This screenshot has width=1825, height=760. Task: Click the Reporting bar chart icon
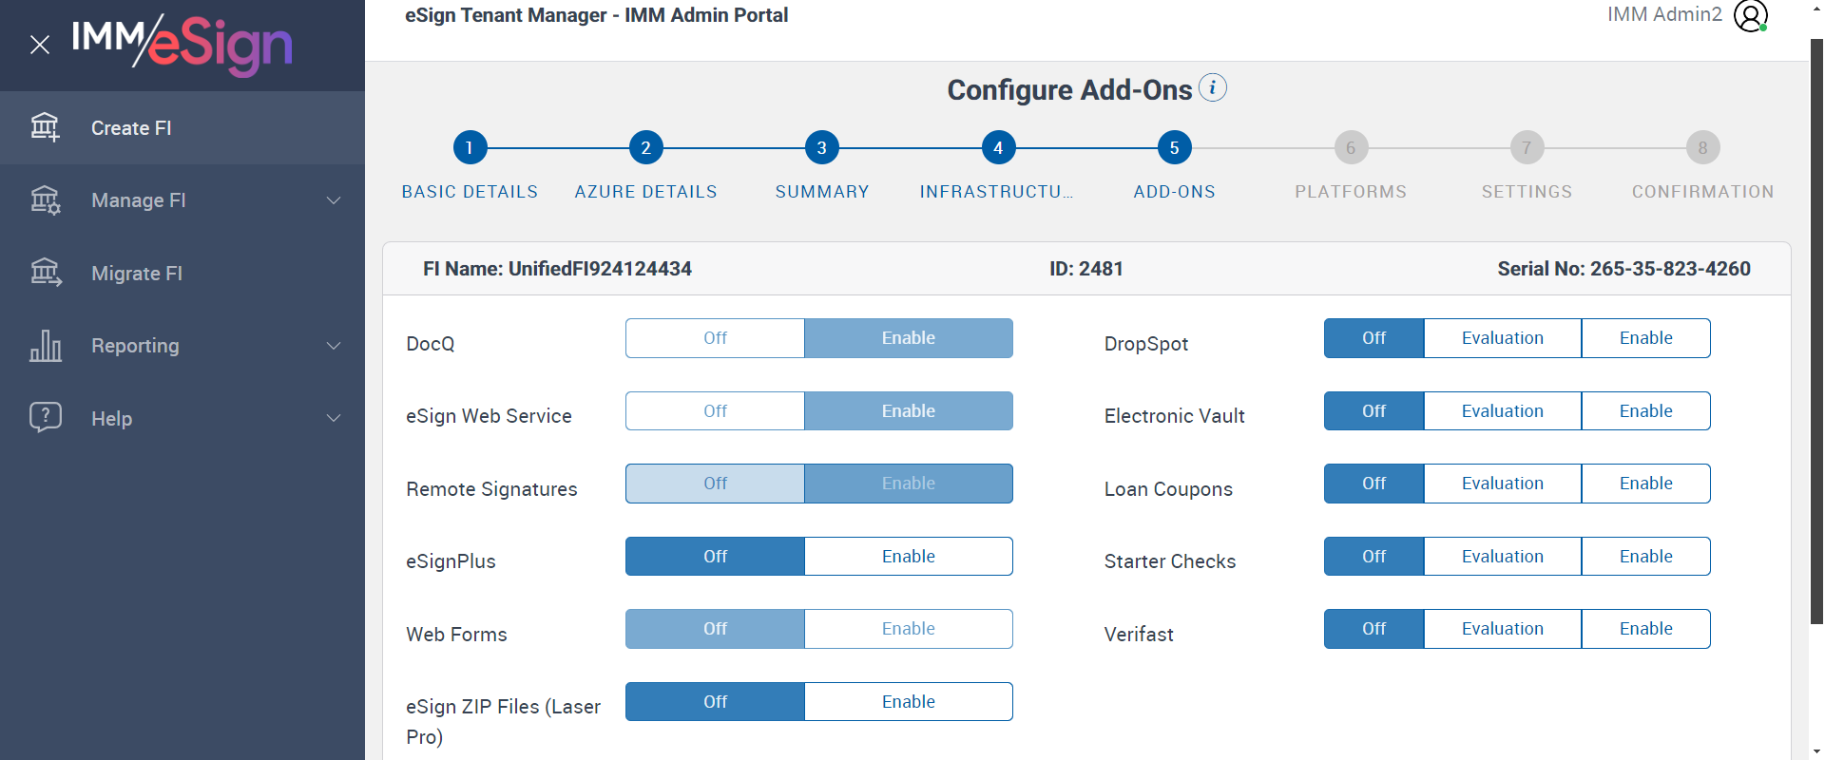click(45, 346)
